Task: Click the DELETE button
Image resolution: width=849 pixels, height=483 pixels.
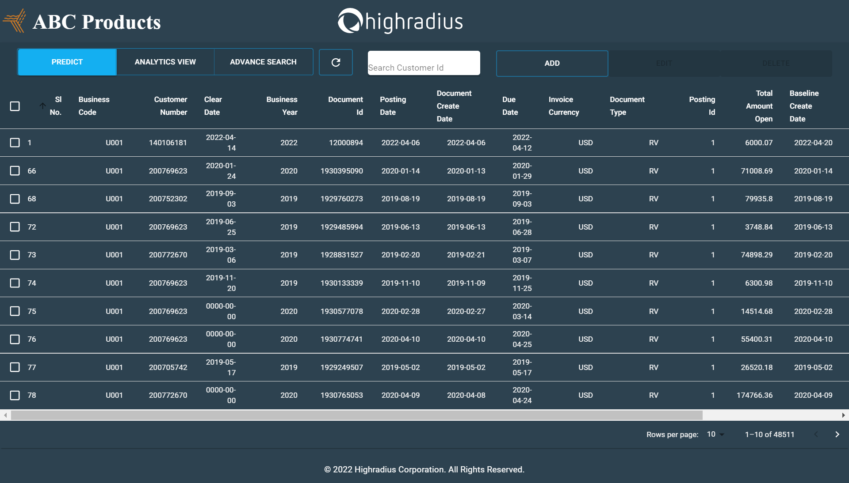Action: (776, 63)
